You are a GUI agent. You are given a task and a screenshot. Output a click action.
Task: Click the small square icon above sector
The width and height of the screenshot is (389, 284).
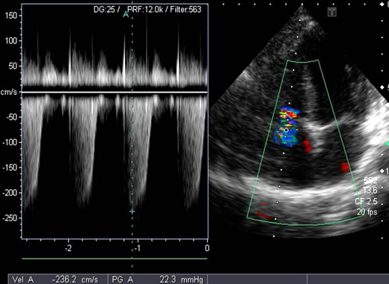tap(332, 12)
